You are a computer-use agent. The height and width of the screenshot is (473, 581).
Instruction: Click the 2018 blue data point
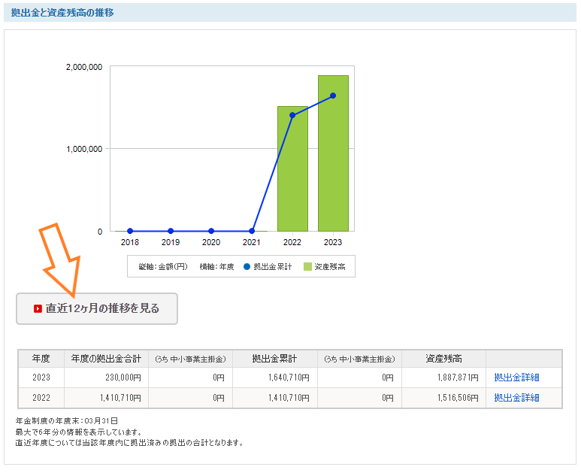[130, 231]
